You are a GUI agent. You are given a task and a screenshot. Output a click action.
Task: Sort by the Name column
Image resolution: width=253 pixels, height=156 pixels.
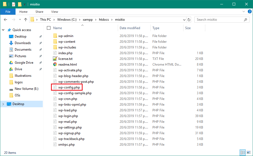click(58, 28)
